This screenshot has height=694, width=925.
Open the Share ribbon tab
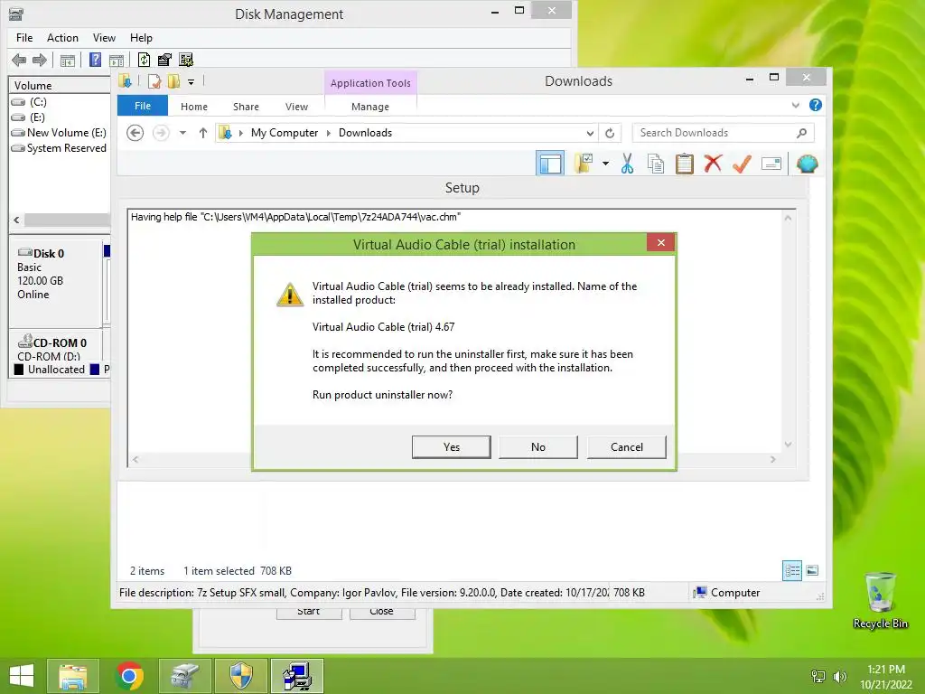tap(246, 107)
